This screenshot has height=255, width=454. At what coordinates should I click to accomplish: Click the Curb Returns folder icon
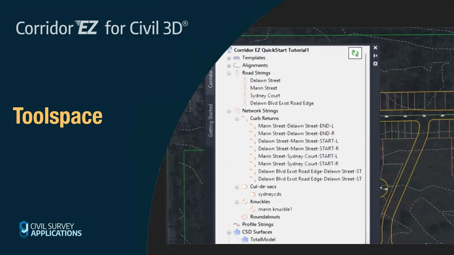coord(245,118)
